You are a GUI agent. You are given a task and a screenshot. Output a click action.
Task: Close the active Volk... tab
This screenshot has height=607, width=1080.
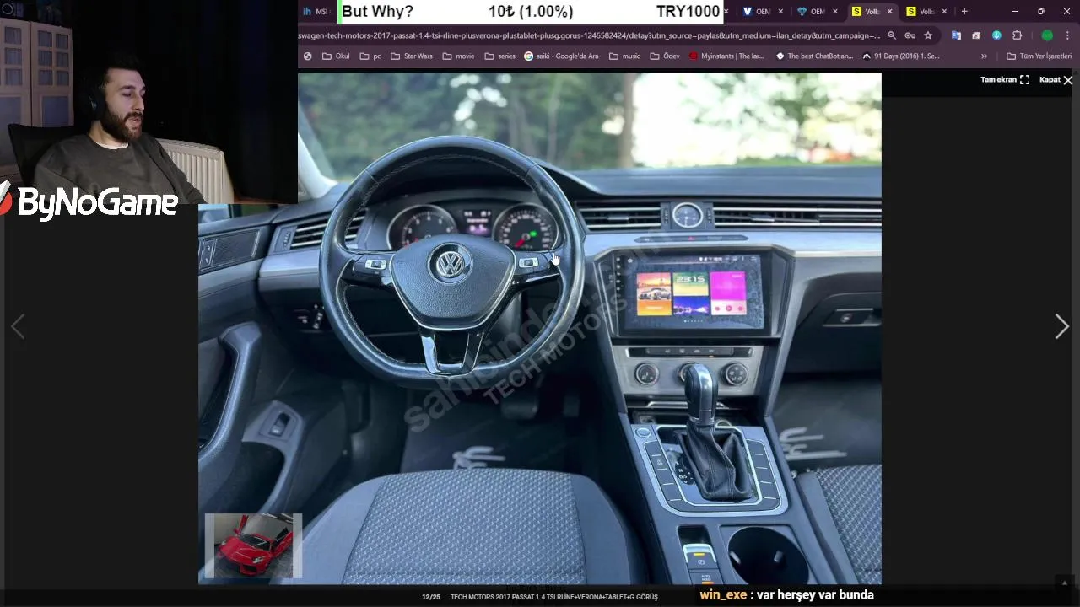(889, 11)
